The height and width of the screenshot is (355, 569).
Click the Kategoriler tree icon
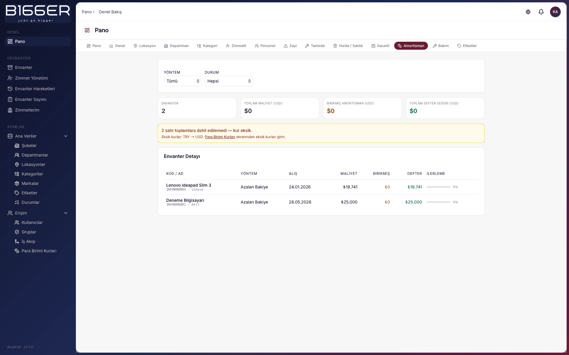pyautogui.click(x=17, y=174)
